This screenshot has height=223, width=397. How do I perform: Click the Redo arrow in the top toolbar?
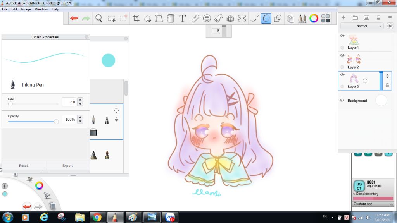click(x=86, y=19)
